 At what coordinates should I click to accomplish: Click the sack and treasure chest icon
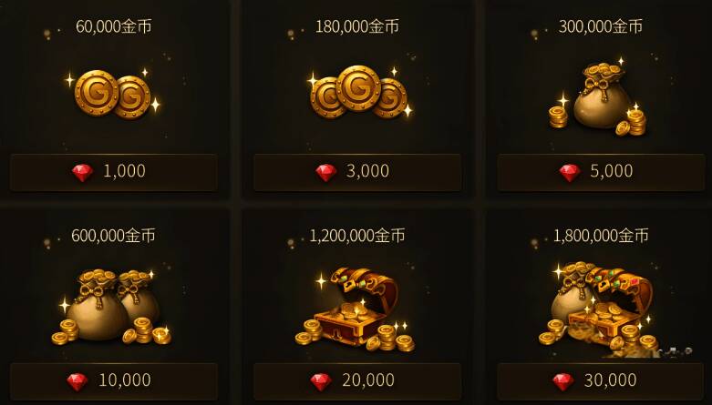point(598,309)
